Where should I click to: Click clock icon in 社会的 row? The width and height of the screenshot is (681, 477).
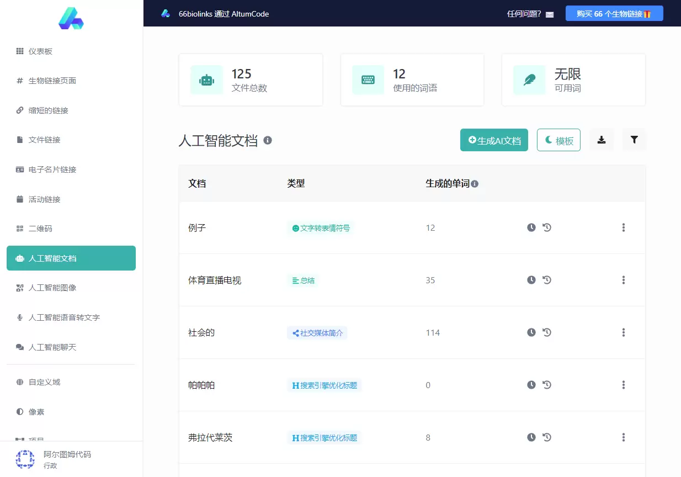click(x=531, y=332)
